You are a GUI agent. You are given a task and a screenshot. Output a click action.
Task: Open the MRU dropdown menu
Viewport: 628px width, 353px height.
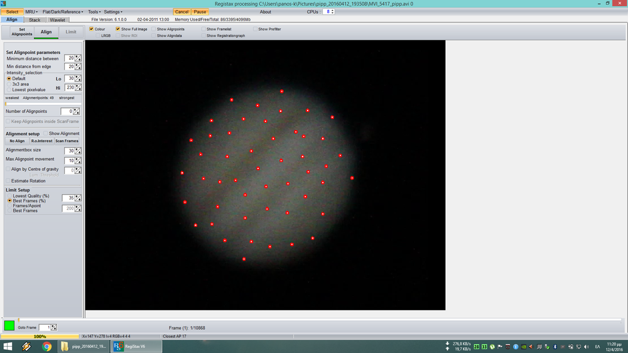[x=31, y=12]
